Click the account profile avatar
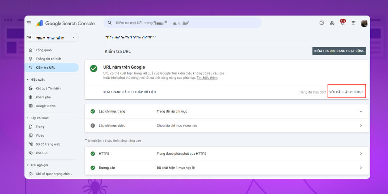The height and width of the screenshot is (194, 388). pyautogui.click(x=364, y=23)
